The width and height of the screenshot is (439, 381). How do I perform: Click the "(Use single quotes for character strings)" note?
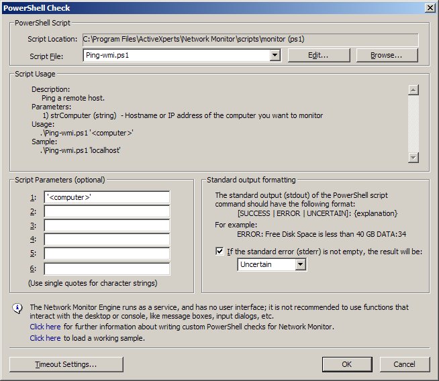tap(93, 283)
